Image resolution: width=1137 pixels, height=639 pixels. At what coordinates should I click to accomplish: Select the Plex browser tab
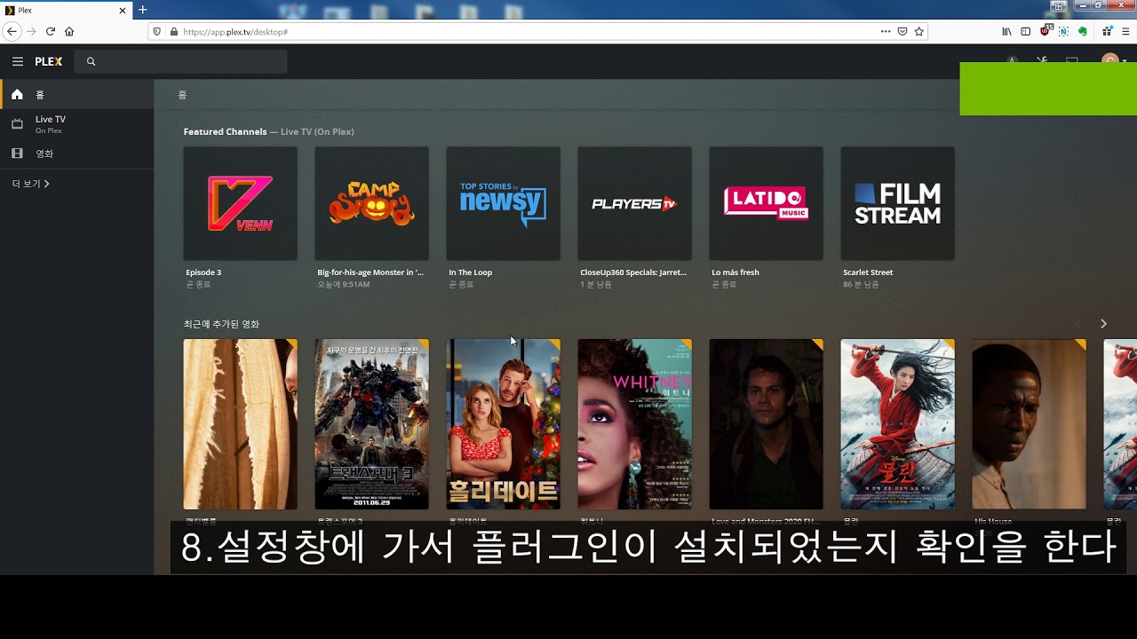[x=67, y=10]
